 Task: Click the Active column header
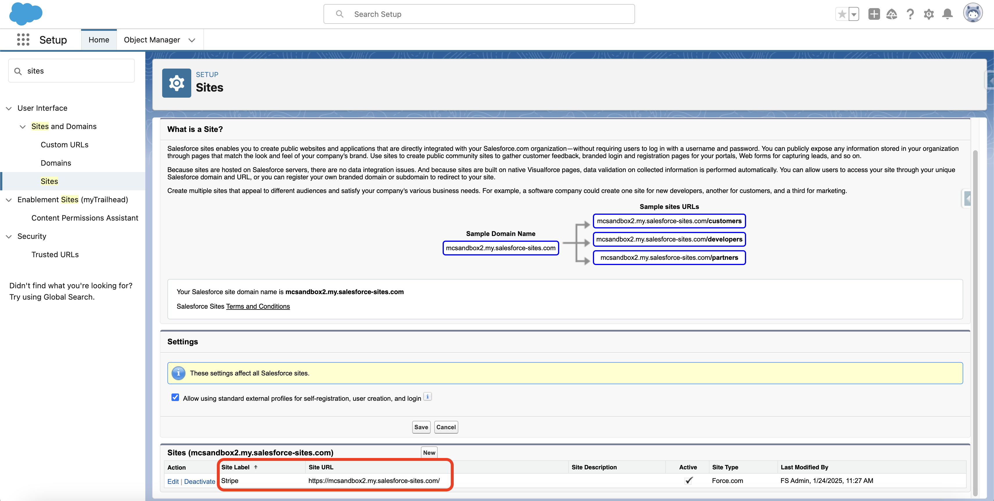pyautogui.click(x=688, y=467)
